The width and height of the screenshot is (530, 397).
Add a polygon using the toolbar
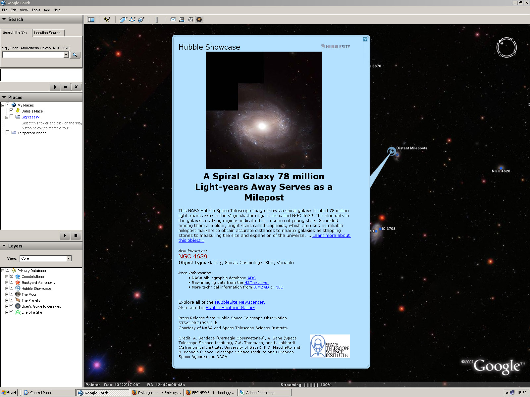(x=123, y=20)
